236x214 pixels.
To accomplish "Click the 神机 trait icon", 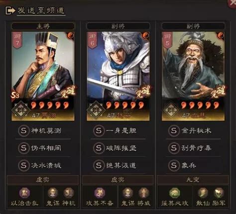I will click(x=69, y=193).
